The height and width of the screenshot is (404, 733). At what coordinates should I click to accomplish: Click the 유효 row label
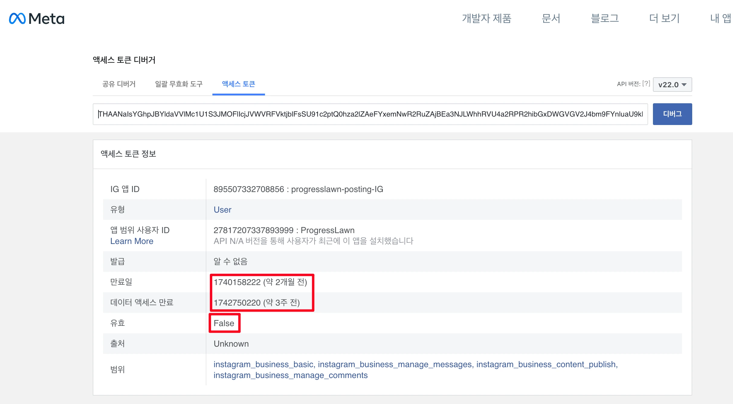pyautogui.click(x=118, y=323)
